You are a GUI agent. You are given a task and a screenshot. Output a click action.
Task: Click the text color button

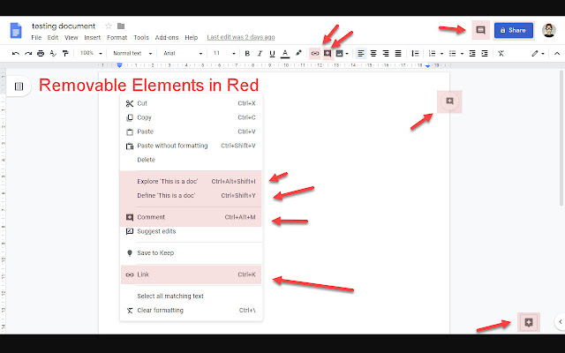285,53
